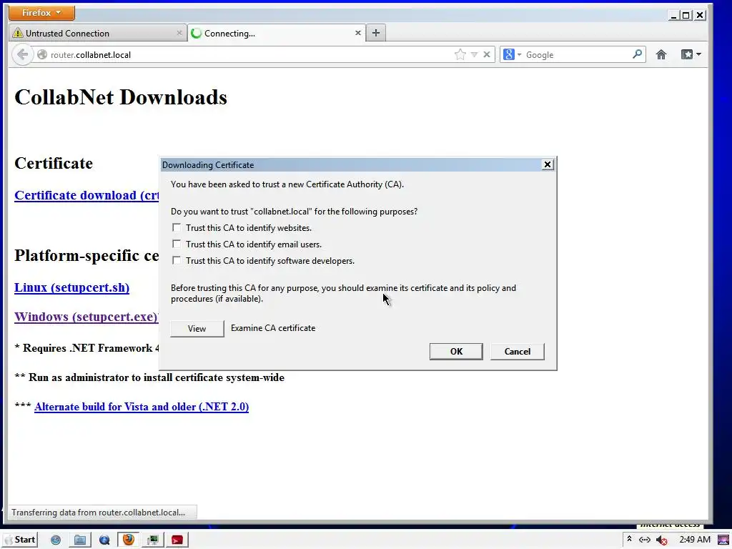The width and height of the screenshot is (732, 549).
Task: Open the Firefox application menu button
Action: tap(41, 13)
